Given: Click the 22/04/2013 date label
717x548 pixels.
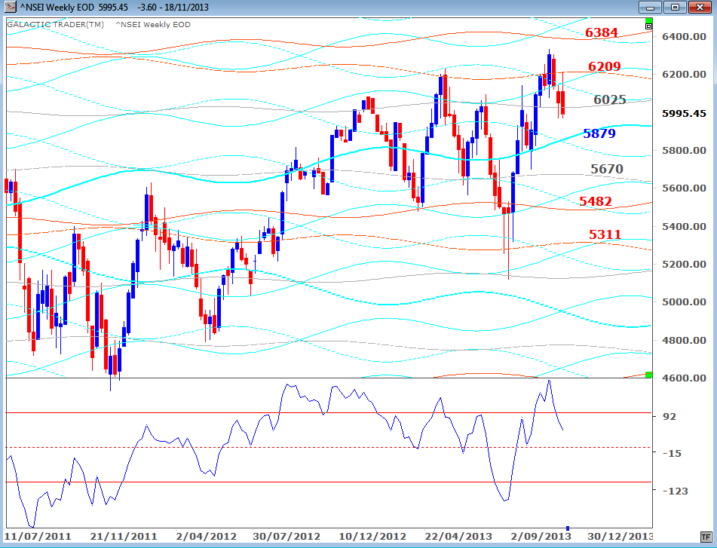Looking at the screenshot, I should [x=458, y=537].
